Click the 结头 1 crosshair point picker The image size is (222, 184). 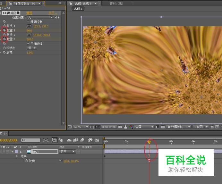pyautogui.click(x=29, y=26)
